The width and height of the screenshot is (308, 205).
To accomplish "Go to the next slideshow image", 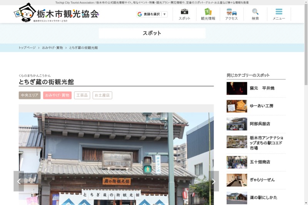I will coord(214,181).
